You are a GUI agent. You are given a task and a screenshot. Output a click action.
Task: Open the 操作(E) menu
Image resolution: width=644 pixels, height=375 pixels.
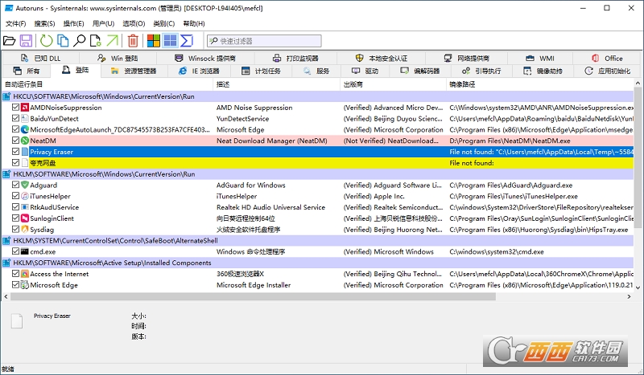point(73,23)
